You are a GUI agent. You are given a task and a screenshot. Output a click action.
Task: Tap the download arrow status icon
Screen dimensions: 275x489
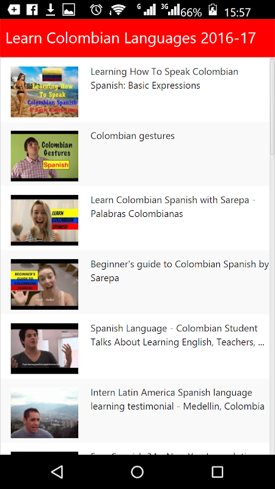[50, 10]
